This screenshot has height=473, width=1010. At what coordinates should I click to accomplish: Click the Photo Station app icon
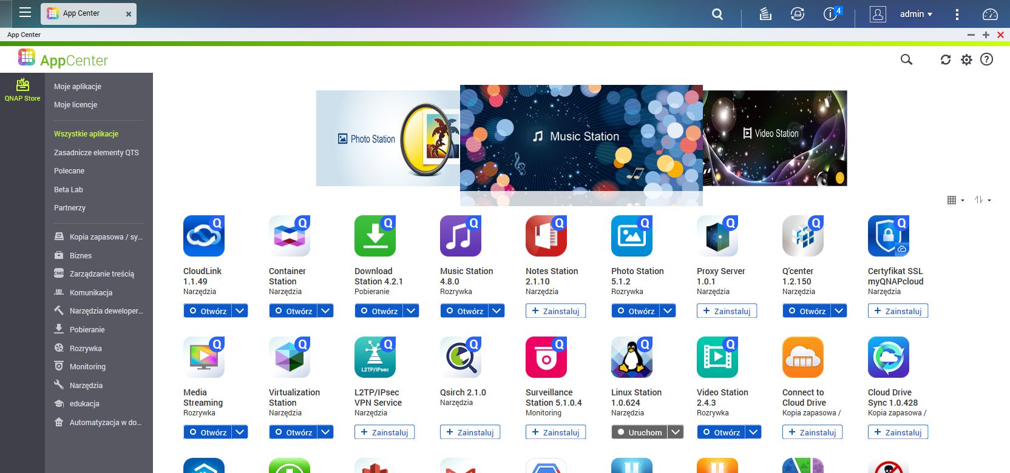tap(632, 235)
